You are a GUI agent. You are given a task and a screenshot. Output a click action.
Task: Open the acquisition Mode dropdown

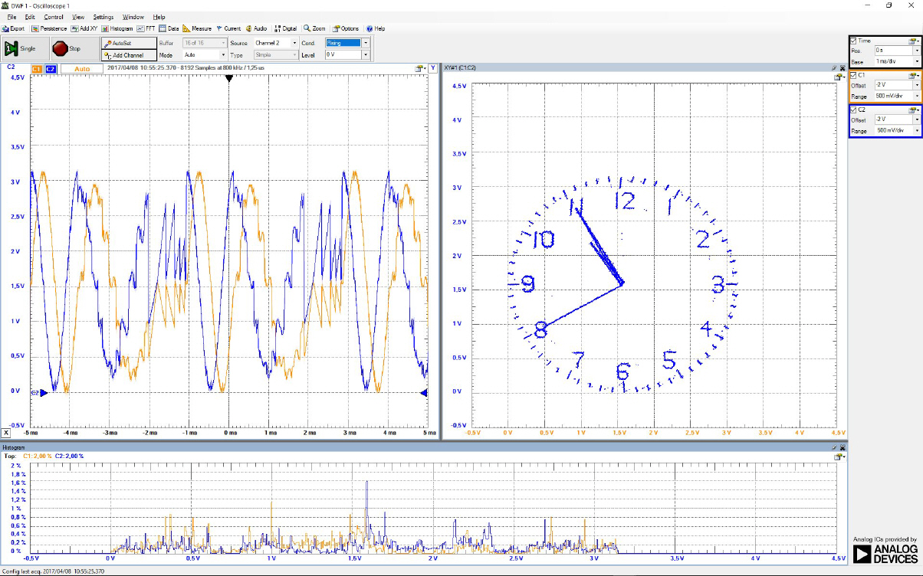coord(205,55)
